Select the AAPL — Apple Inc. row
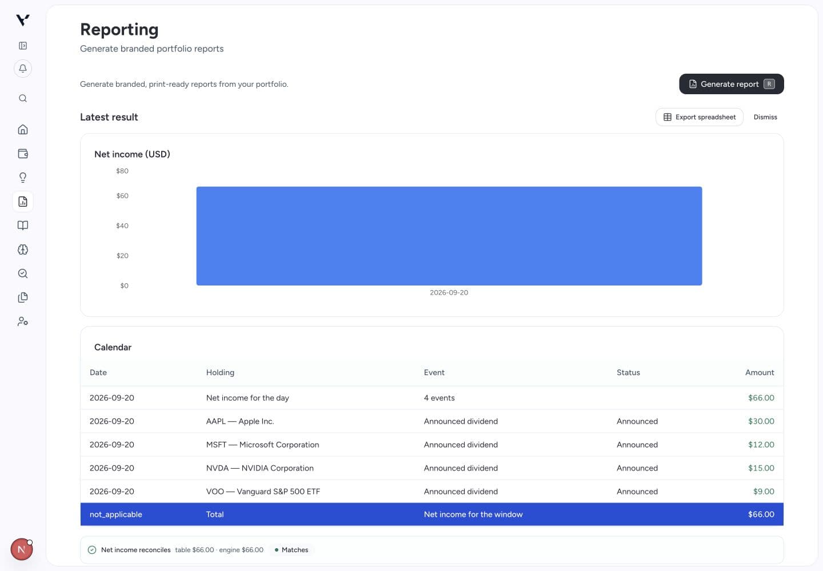Viewport: 823px width, 571px height. pos(432,421)
